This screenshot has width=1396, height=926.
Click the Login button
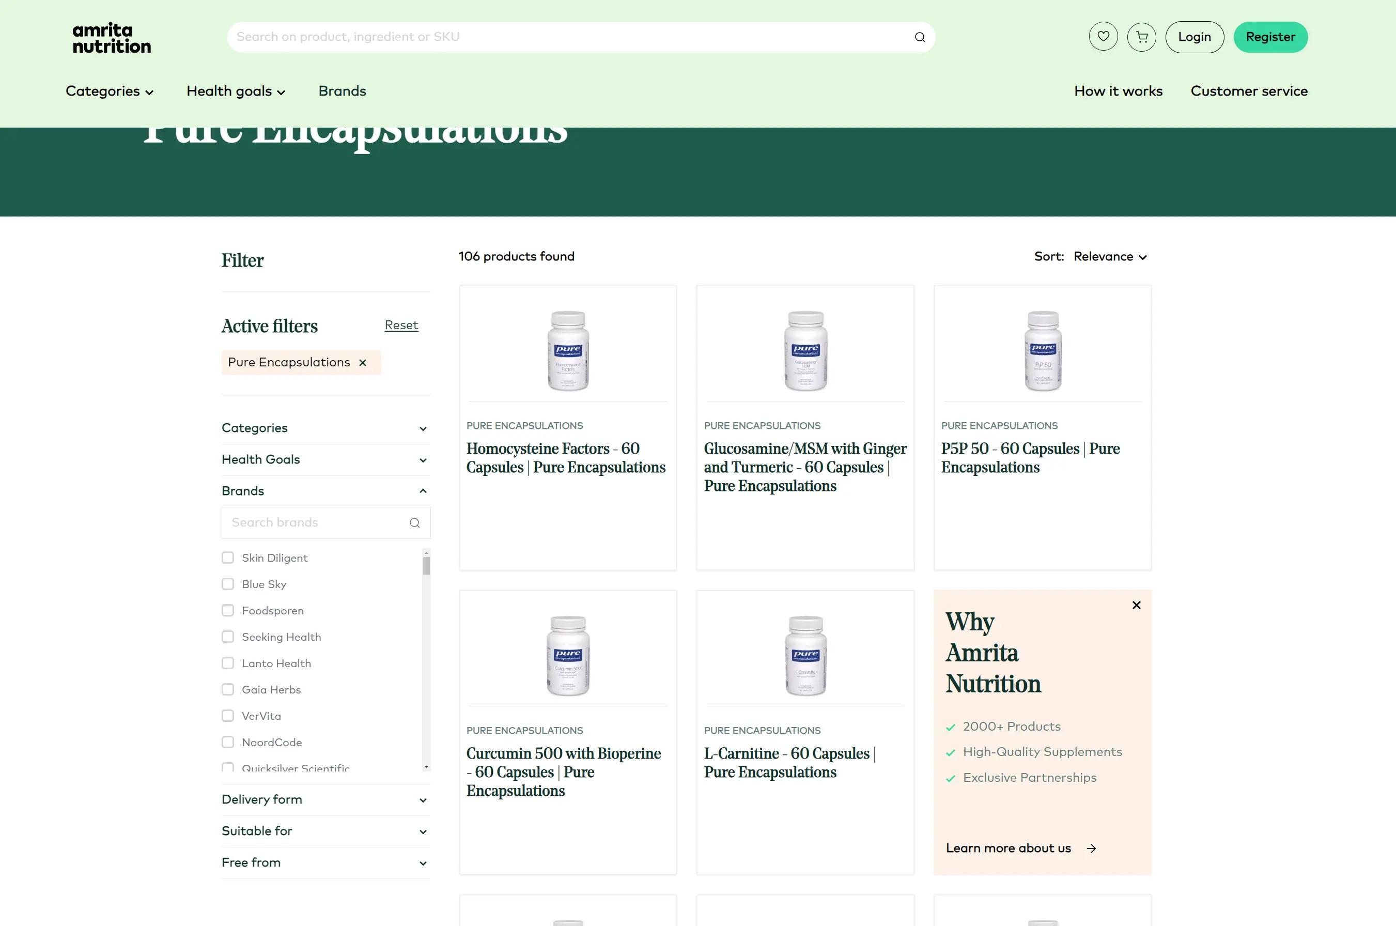coord(1194,37)
